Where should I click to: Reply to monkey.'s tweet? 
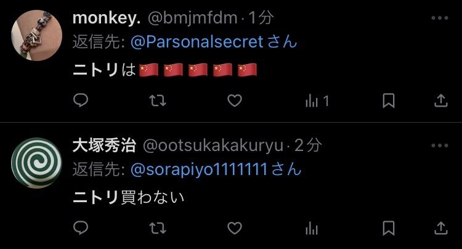[x=81, y=100]
